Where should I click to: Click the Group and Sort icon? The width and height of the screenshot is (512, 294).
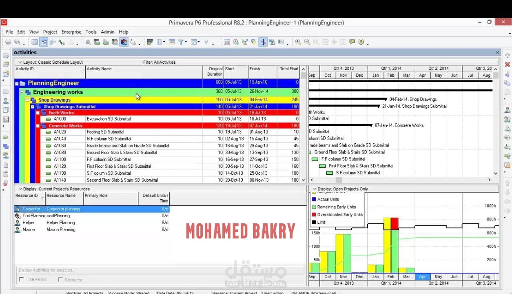(x=194, y=42)
